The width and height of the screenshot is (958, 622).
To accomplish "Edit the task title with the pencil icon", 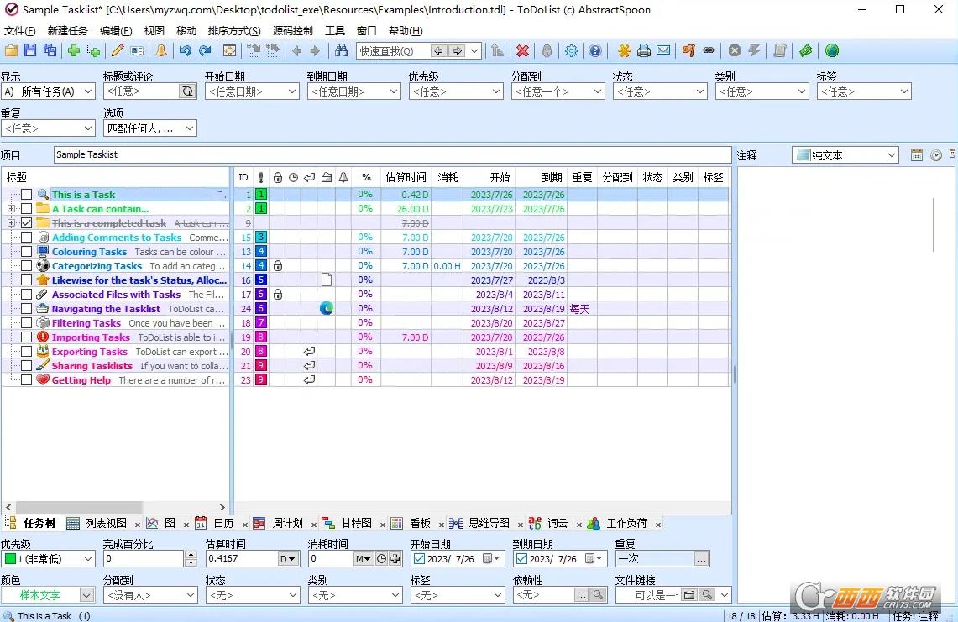I will pyautogui.click(x=118, y=50).
